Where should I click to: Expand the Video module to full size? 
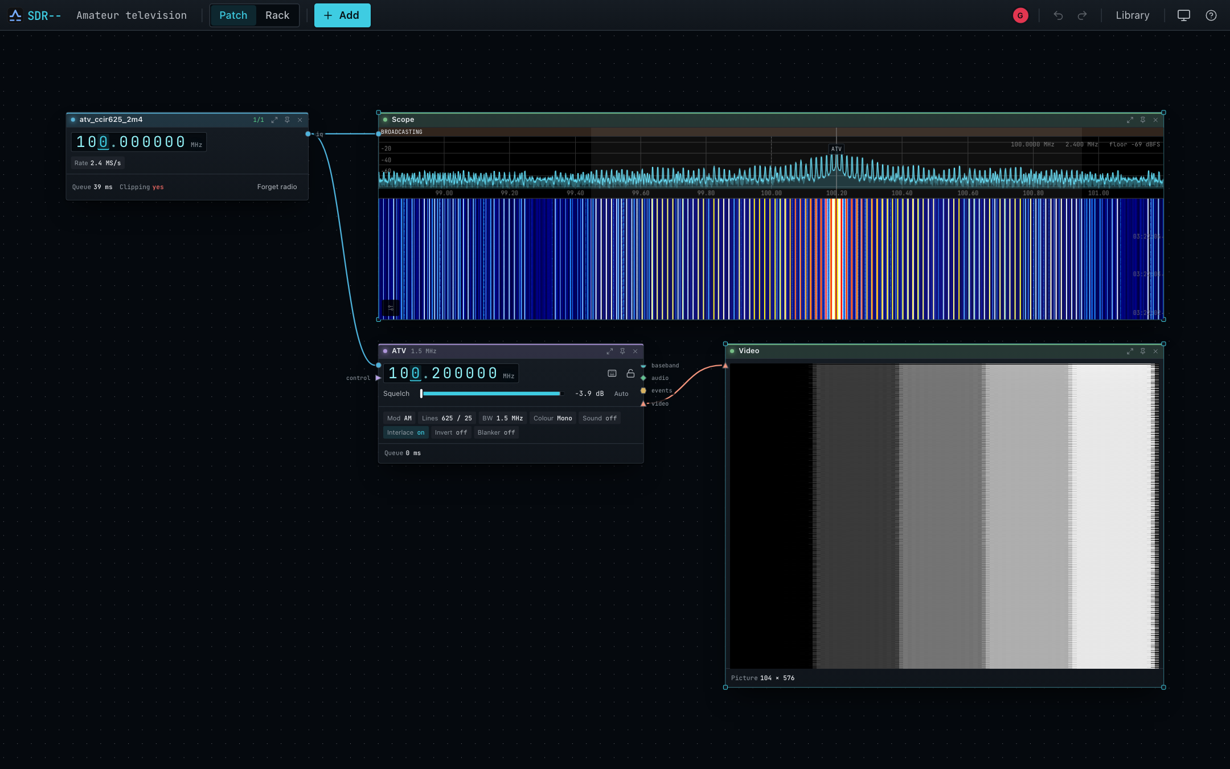point(1130,351)
